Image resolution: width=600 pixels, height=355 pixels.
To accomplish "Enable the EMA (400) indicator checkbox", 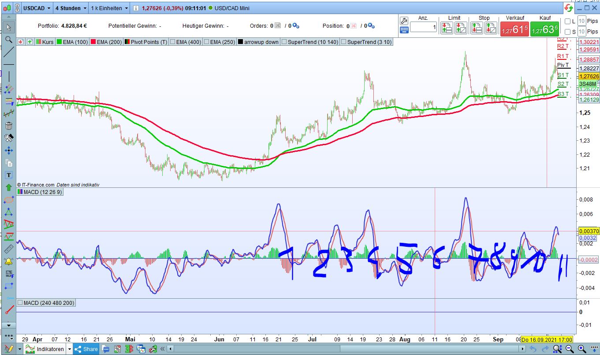I will (172, 42).
